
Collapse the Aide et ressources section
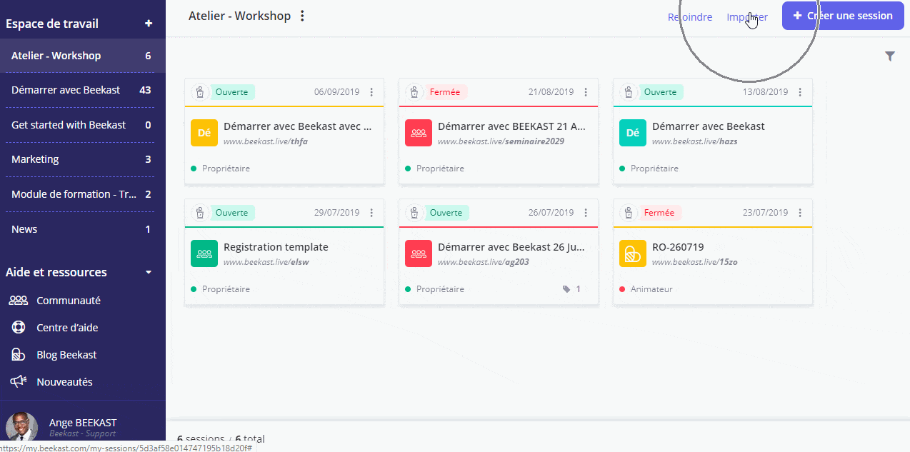[149, 272]
